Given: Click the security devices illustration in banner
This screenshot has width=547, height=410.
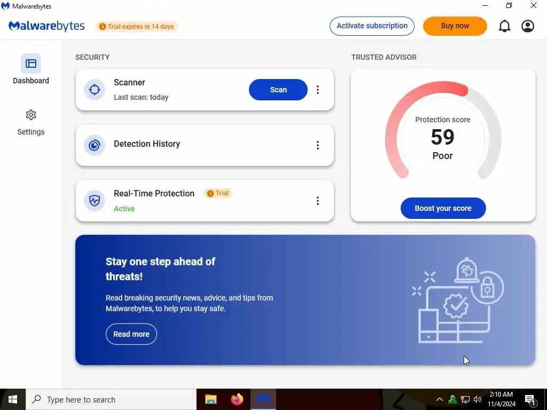Looking at the screenshot, I should pos(458,301).
